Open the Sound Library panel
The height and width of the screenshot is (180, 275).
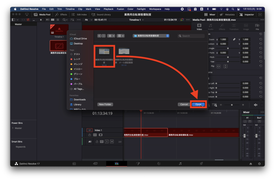[101, 15]
